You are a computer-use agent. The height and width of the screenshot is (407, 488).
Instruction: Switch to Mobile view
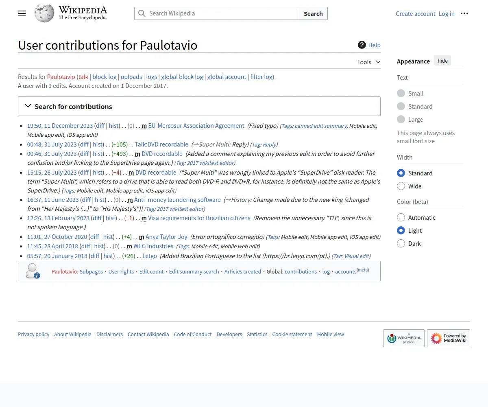[331, 334]
